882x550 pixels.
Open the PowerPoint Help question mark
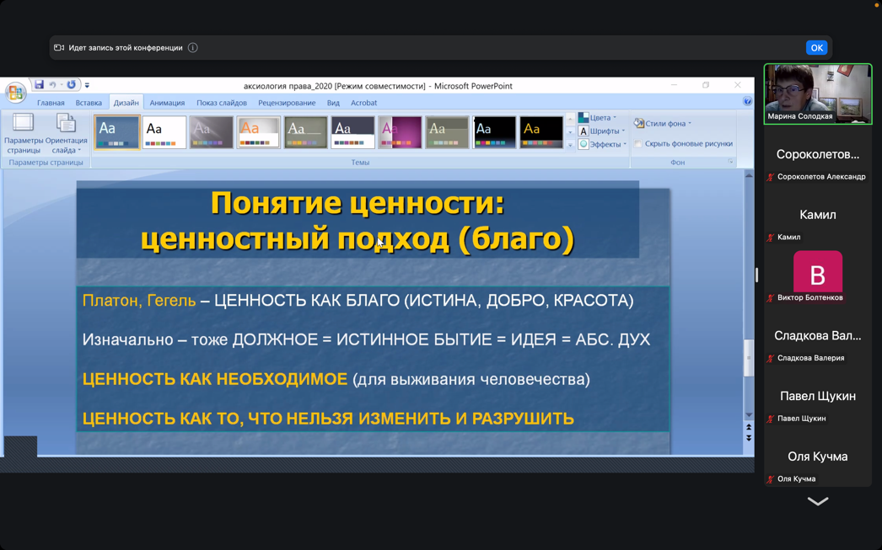coord(747,101)
